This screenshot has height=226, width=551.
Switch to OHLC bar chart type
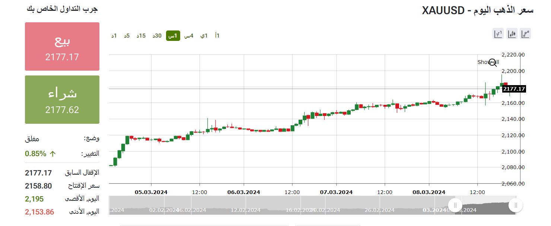click(x=498, y=34)
